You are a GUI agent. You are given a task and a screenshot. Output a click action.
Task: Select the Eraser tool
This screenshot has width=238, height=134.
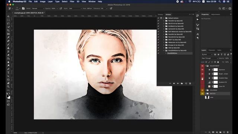click(8, 55)
